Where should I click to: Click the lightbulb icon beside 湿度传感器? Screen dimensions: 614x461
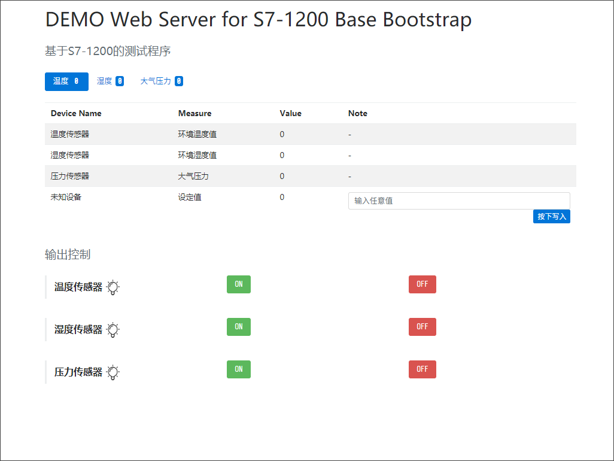point(113,330)
